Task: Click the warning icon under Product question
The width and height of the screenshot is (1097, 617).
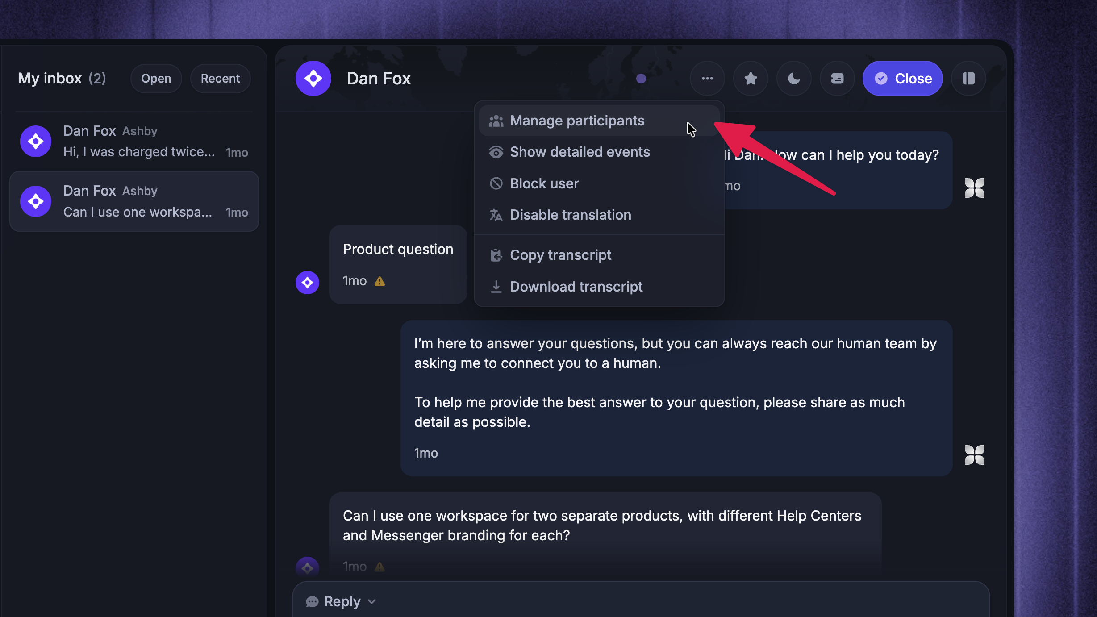Action: point(380,281)
